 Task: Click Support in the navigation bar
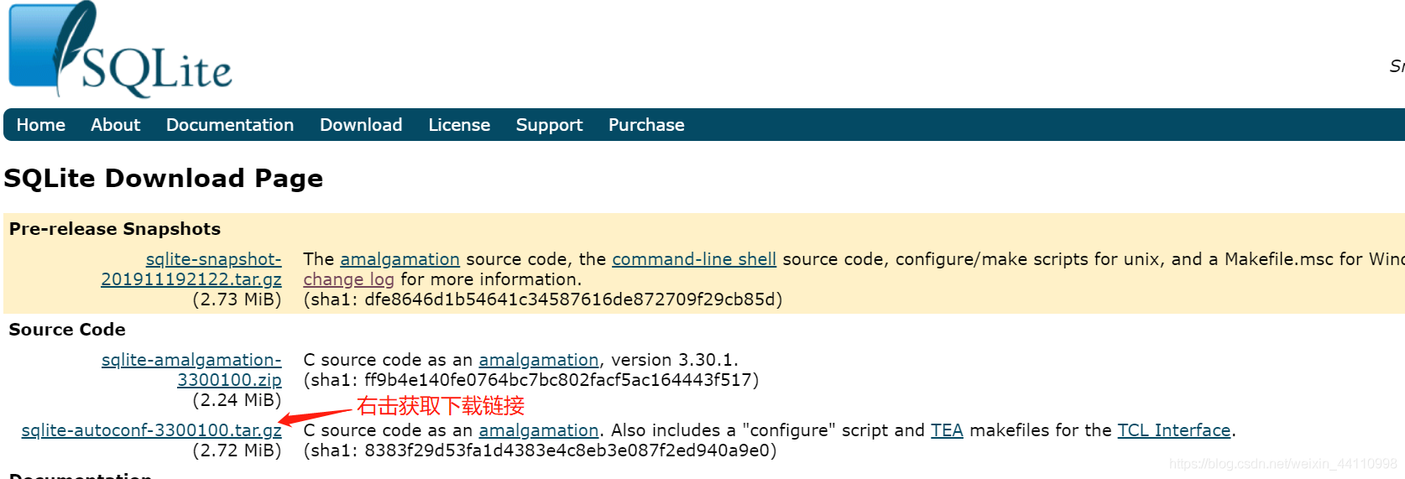pyautogui.click(x=549, y=125)
